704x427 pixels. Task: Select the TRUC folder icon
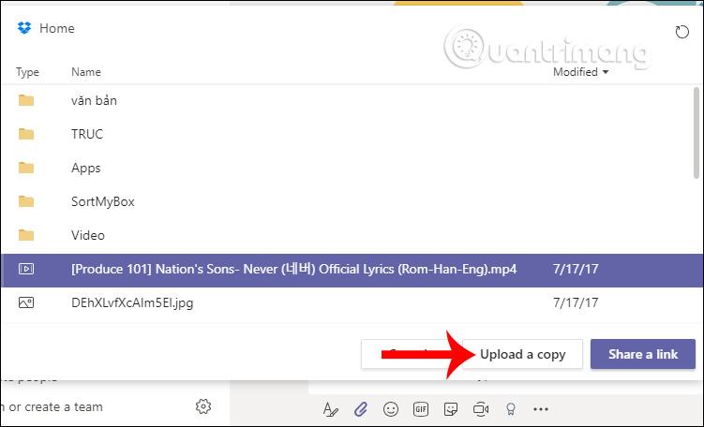click(26, 134)
